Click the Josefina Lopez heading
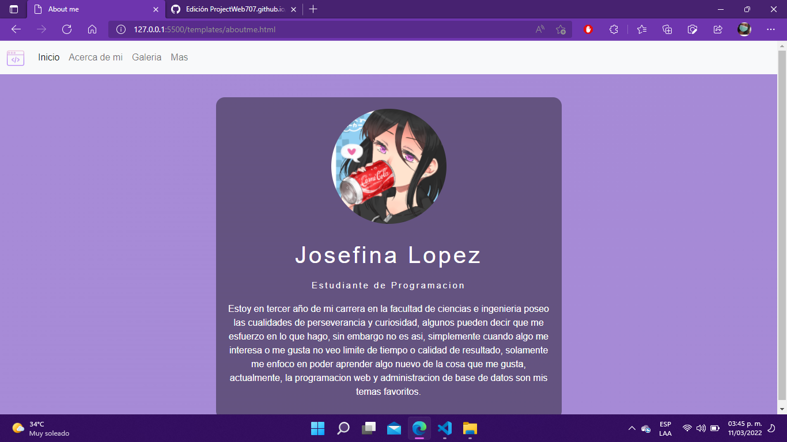Image resolution: width=787 pixels, height=442 pixels. pos(388,256)
